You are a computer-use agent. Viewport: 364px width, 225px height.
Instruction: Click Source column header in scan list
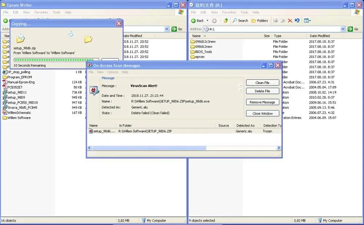223,126
